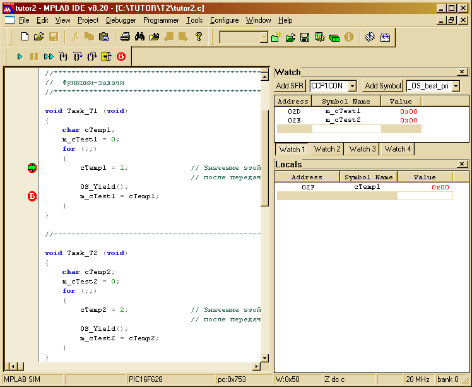The image size is (472, 387).
Task: Click the New Project icon
Action: click(276, 37)
